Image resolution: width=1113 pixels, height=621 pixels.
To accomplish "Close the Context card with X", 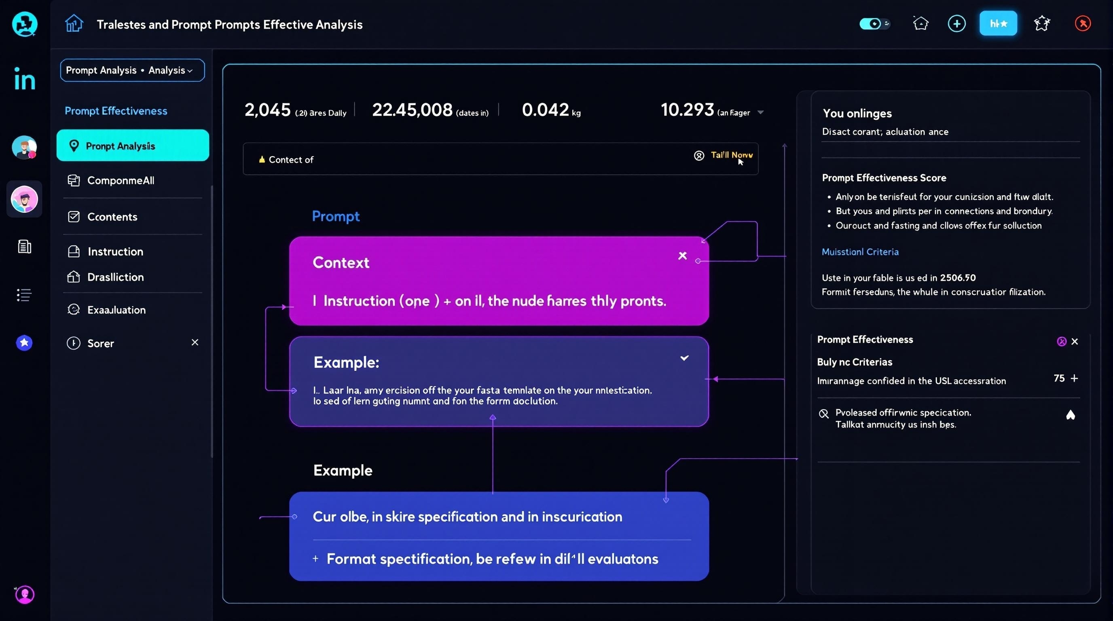I will pyautogui.click(x=682, y=256).
